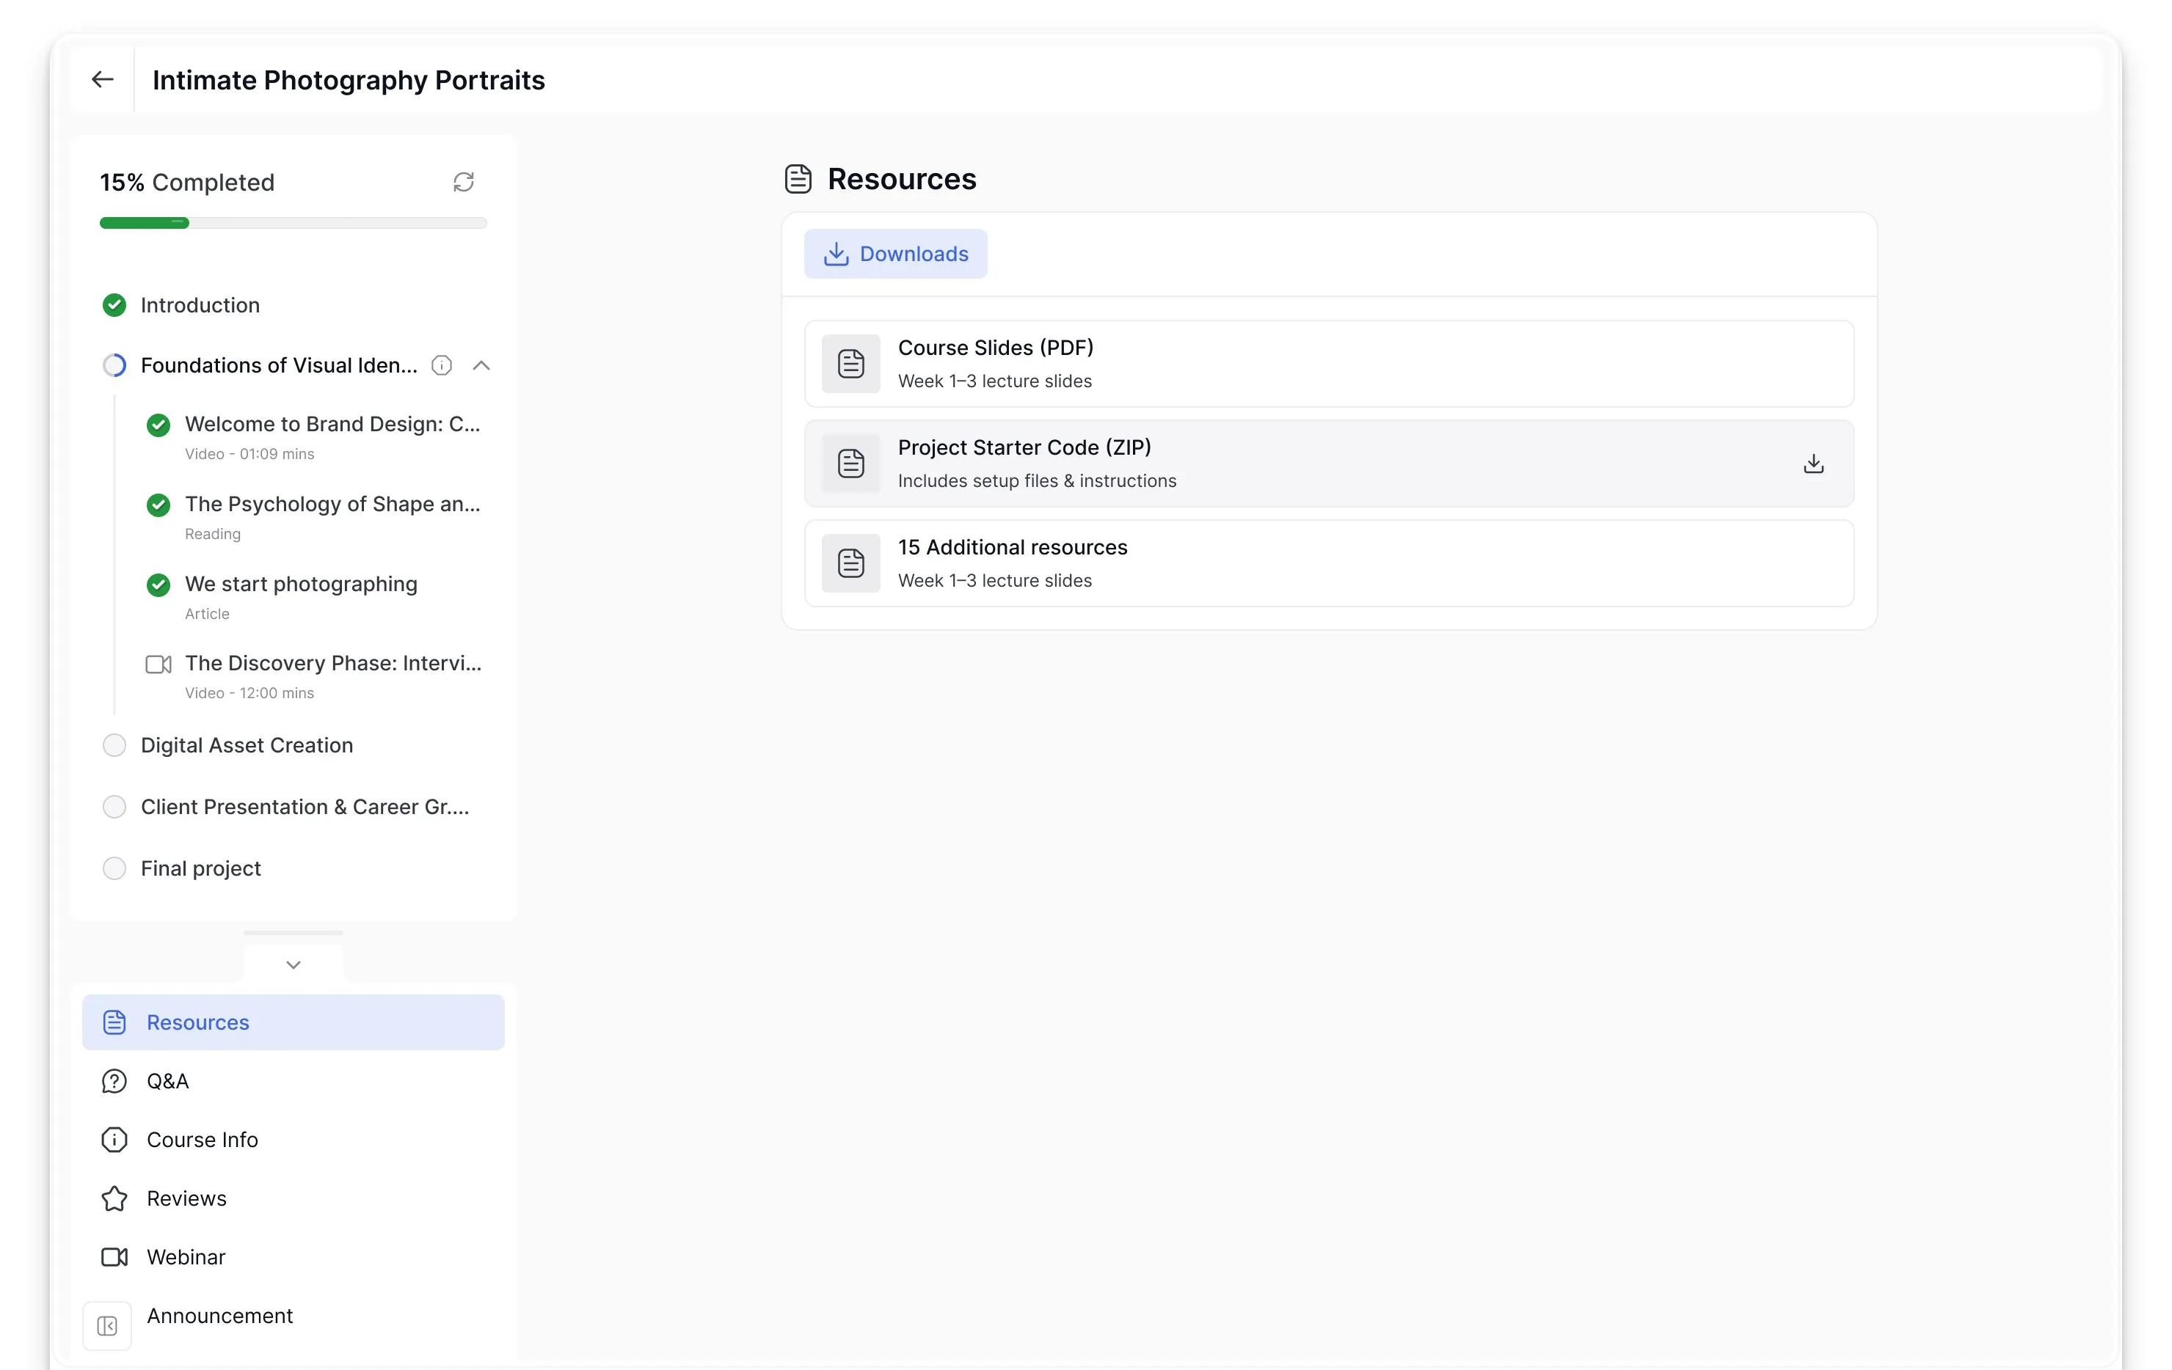The height and width of the screenshot is (1370, 2172).
Task: Collapse the Foundations of Visual Iden... section chevron
Action: point(481,365)
